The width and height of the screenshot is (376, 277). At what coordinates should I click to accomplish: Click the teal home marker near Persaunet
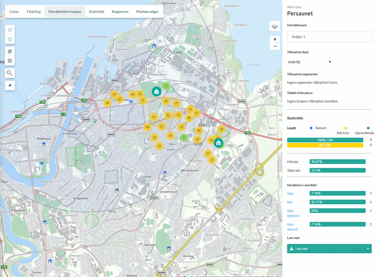click(218, 143)
